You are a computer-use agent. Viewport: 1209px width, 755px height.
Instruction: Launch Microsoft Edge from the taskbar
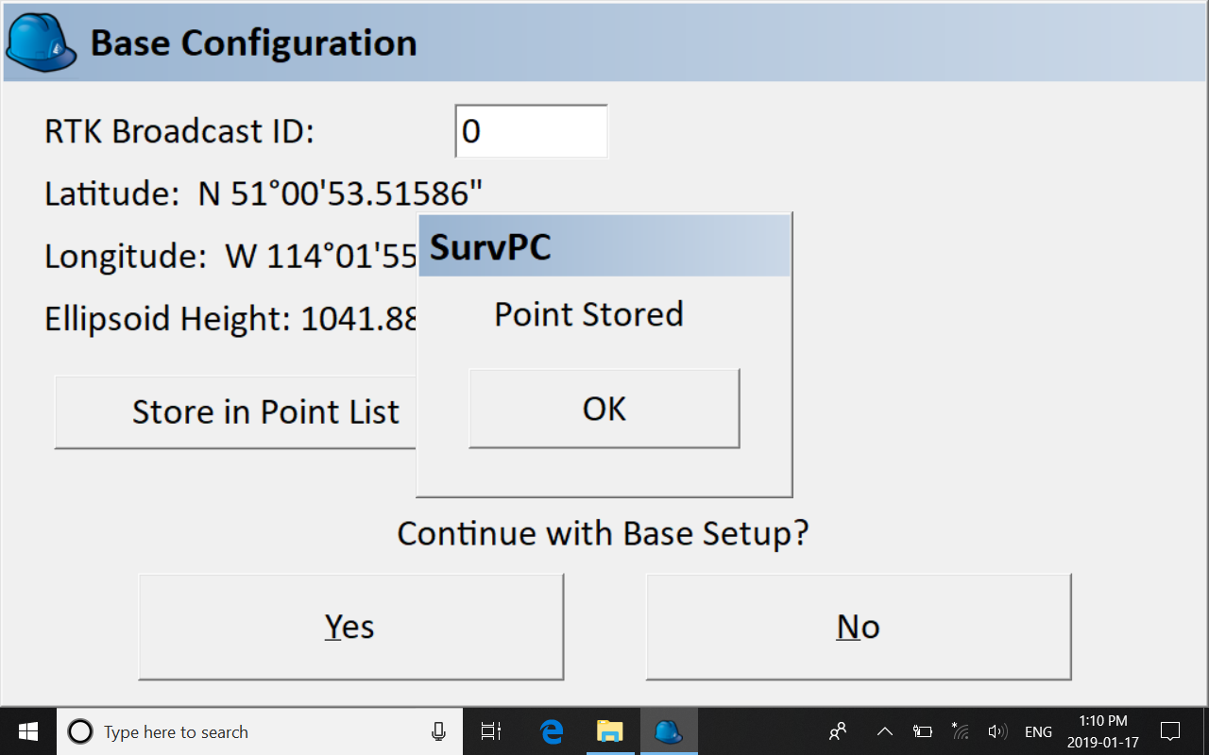[552, 731]
